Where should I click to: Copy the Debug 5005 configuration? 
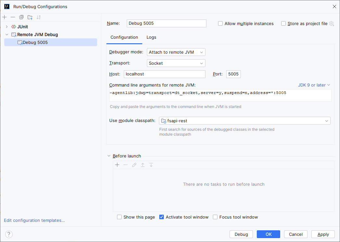21,17
